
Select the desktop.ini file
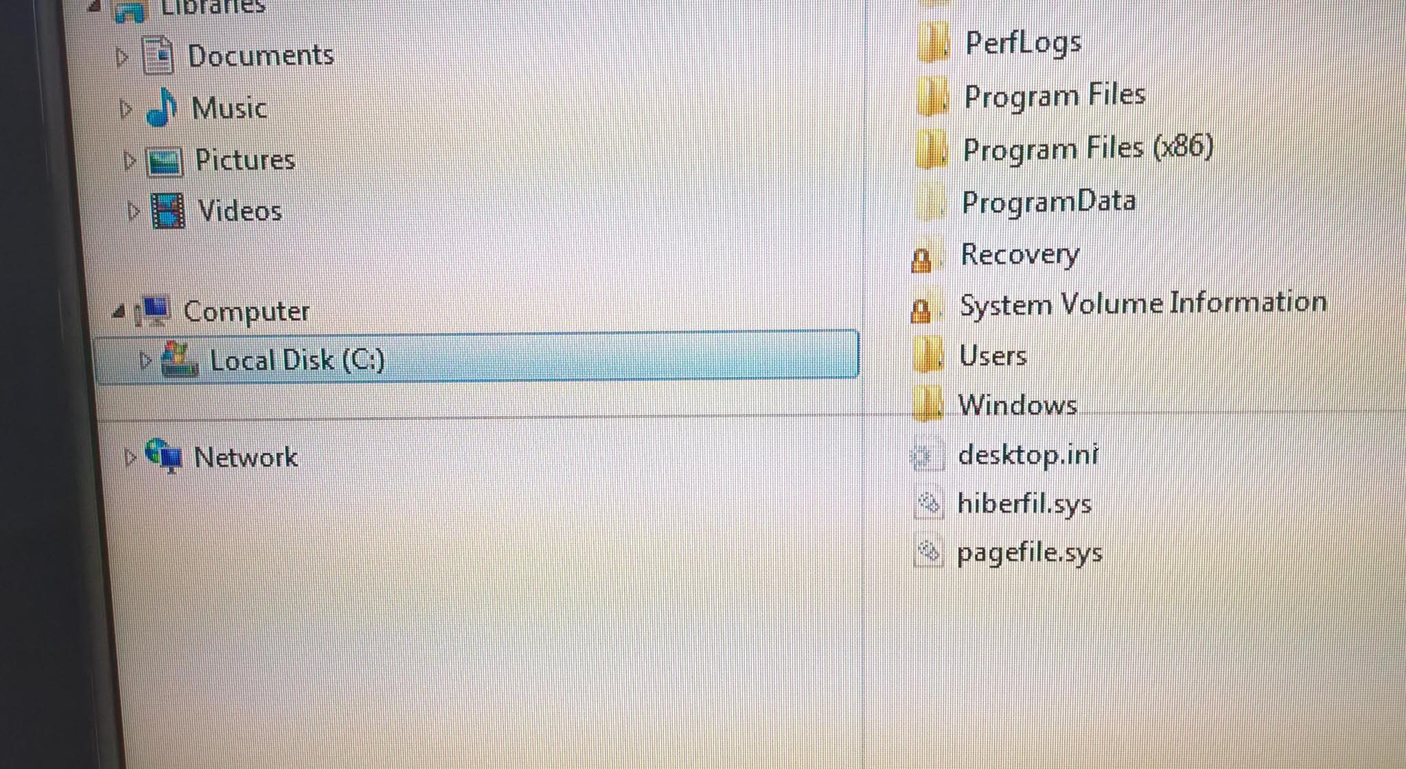(1005, 455)
